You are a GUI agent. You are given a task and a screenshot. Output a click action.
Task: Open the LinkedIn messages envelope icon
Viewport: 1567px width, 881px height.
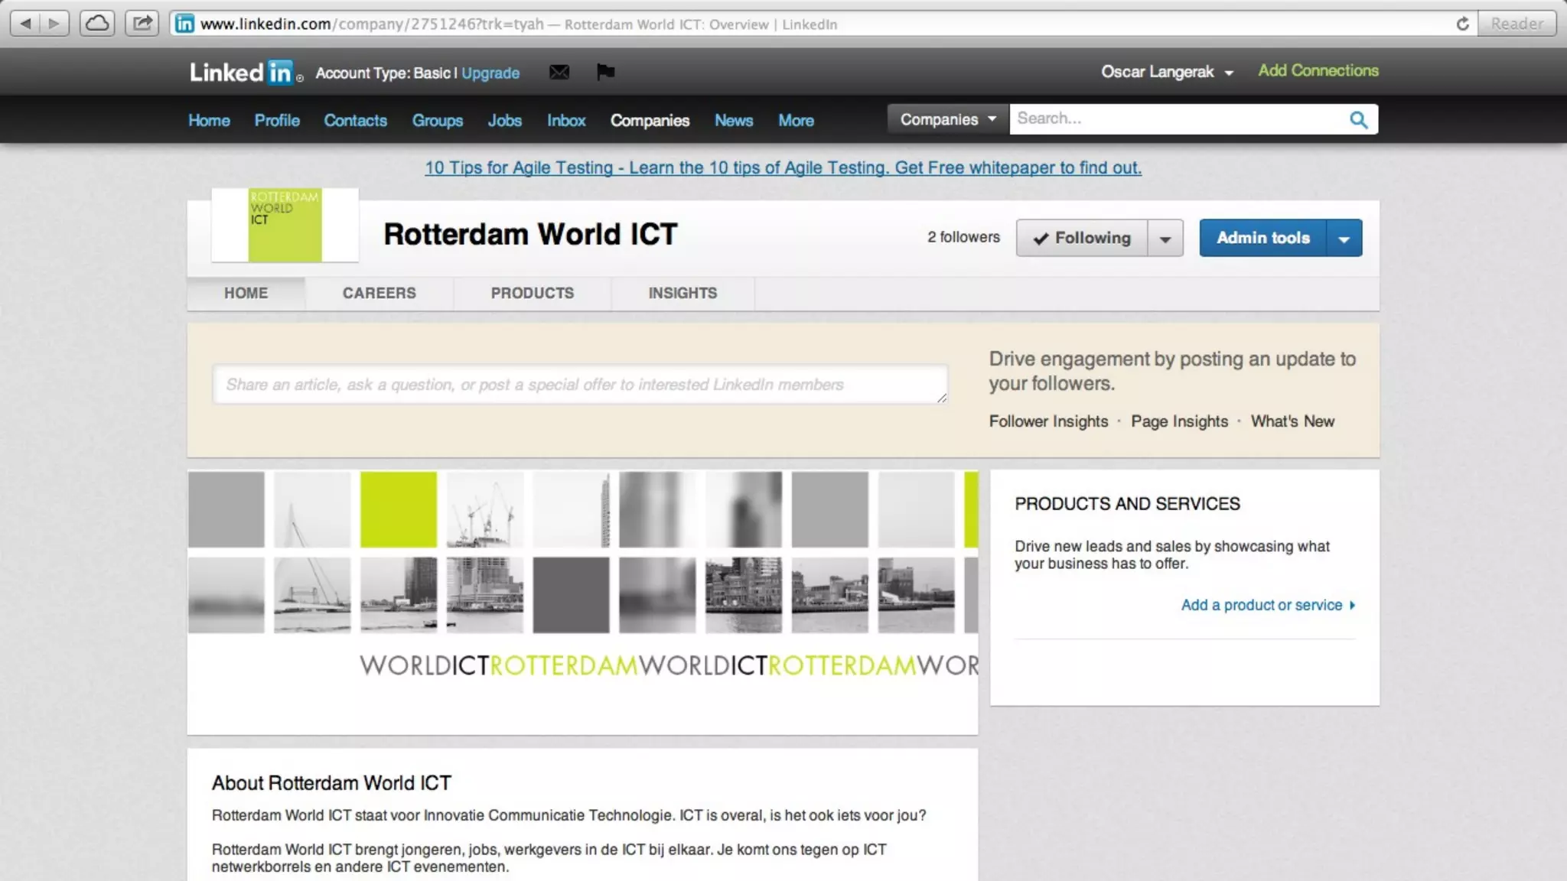pyautogui.click(x=559, y=72)
